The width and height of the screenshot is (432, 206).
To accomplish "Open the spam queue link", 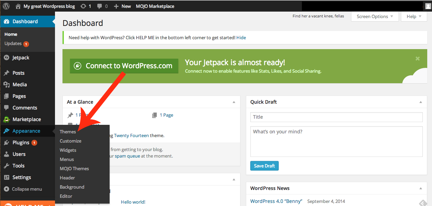I will [127, 156].
